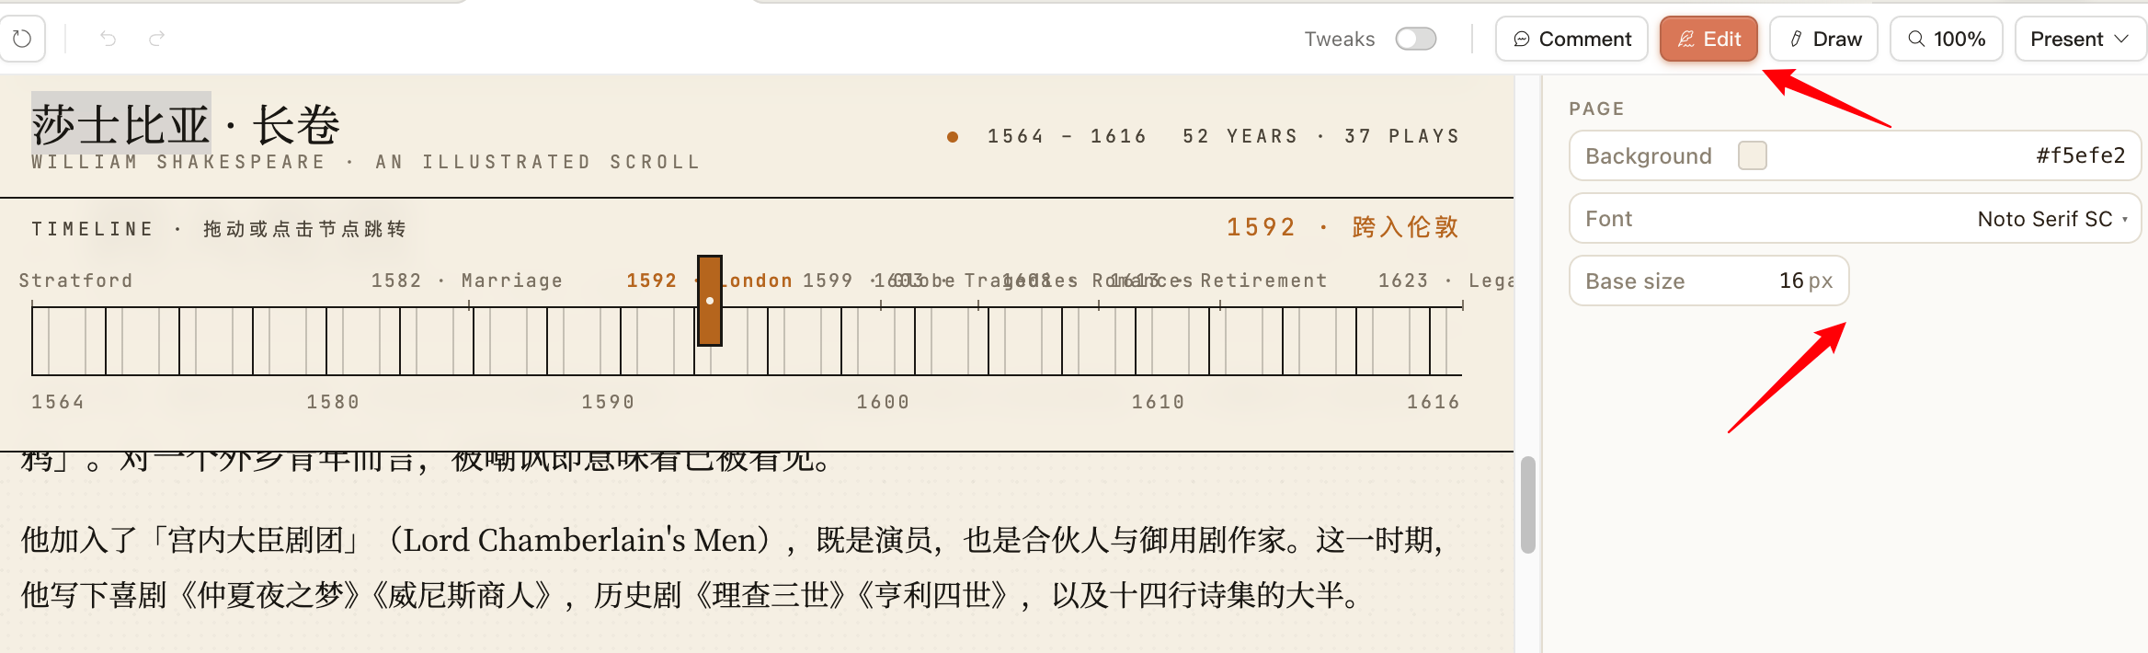
Task: Click the TIMELINE label
Action: (x=92, y=229)
